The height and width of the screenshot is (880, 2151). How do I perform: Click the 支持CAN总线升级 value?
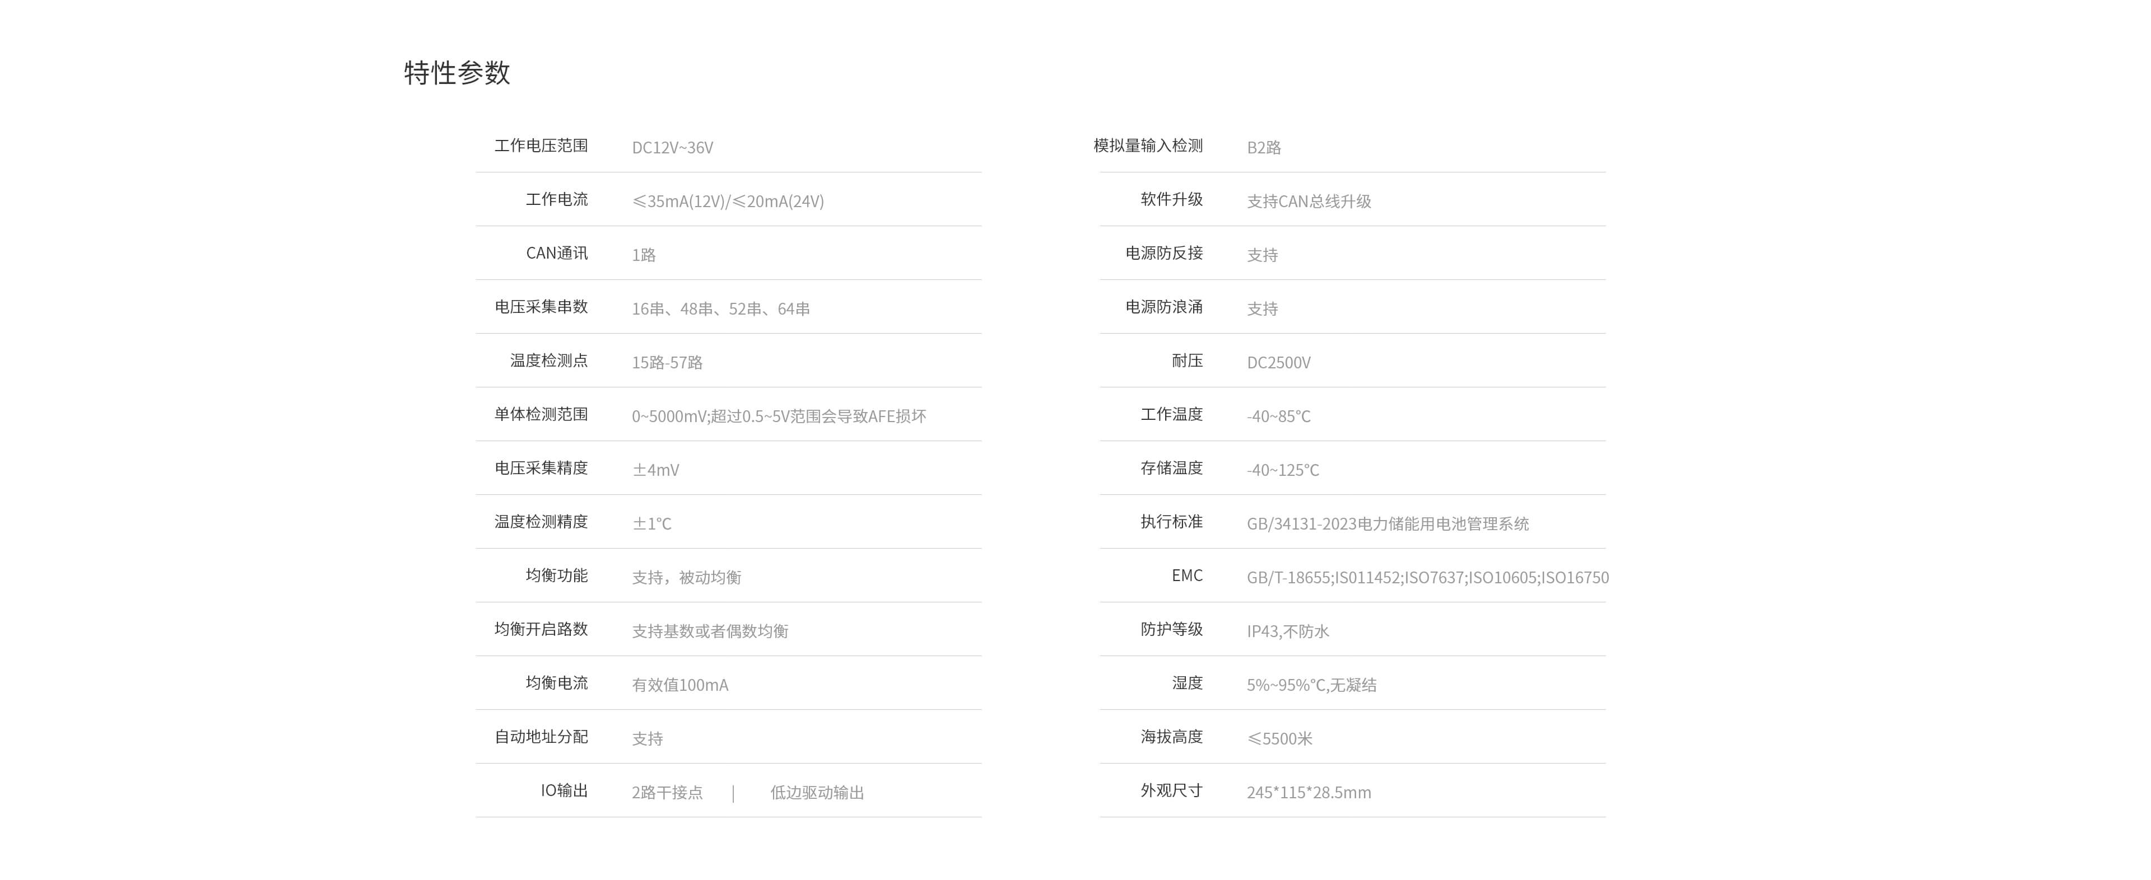pos(1309,201)
